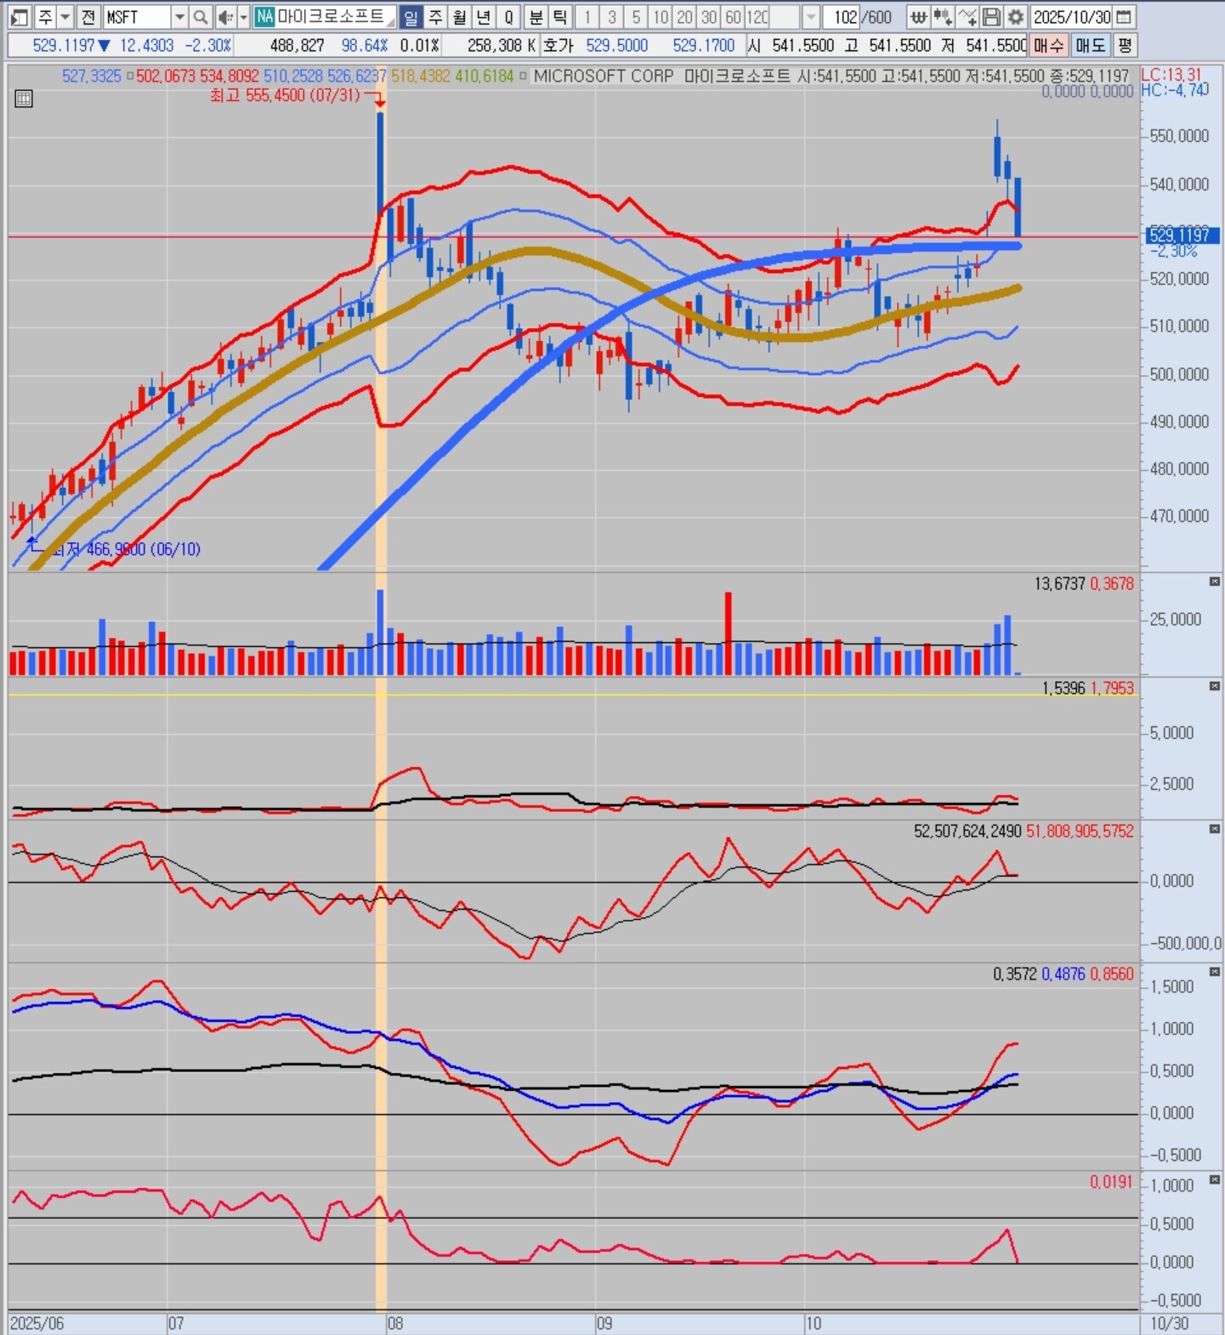The height and width of the screenshot is (1335, 1225).
Task: Open the calendar date picker icon
Action: (1124, 16)
